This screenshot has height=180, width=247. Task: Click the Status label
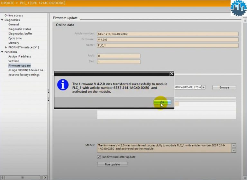pos(90,145)
